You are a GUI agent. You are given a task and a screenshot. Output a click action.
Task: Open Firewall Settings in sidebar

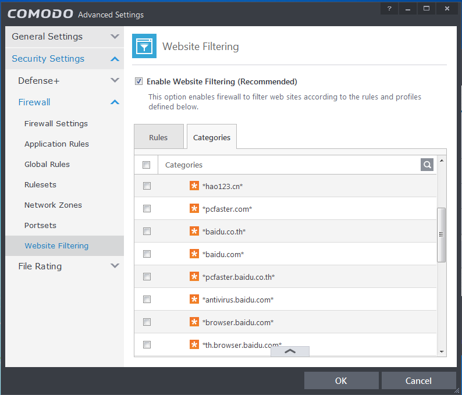[x=56, y=124]
